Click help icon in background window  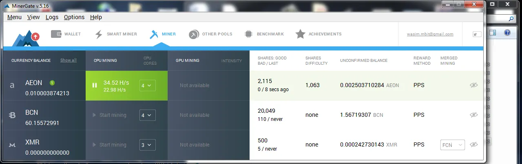click(507, 33)
